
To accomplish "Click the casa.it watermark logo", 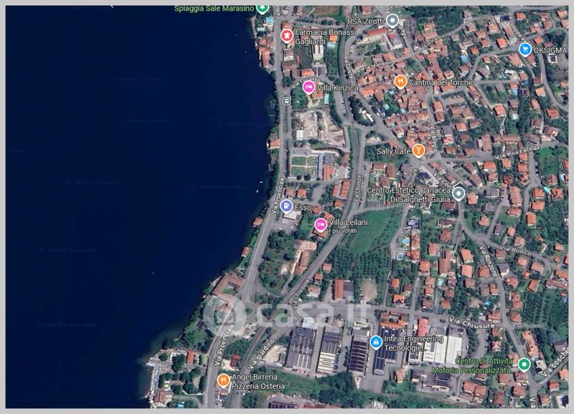I will (x=287, y=313).
